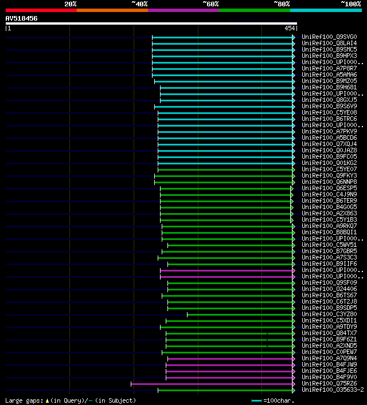Select the UniRef100_B6TS67 label
Viewport: 367px width, 405px height.
click(x=329, y=295)
